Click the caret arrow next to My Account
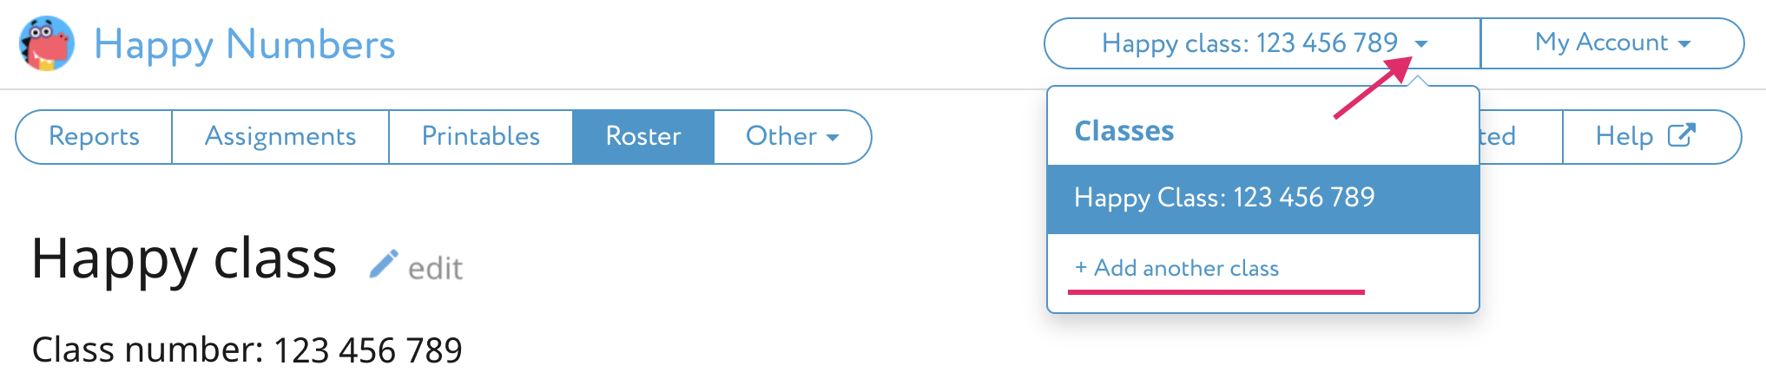This screenshot has width=1766, height=392. pyautogui.click(x=1685, y=43)
